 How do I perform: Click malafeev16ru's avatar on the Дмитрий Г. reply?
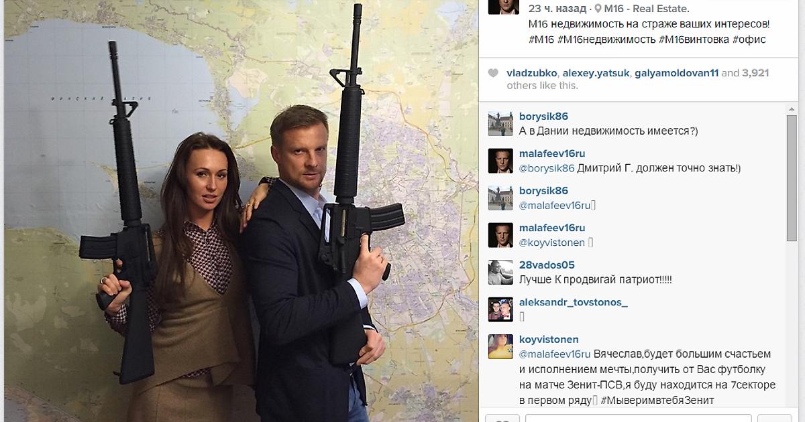(x=500, y=161)
